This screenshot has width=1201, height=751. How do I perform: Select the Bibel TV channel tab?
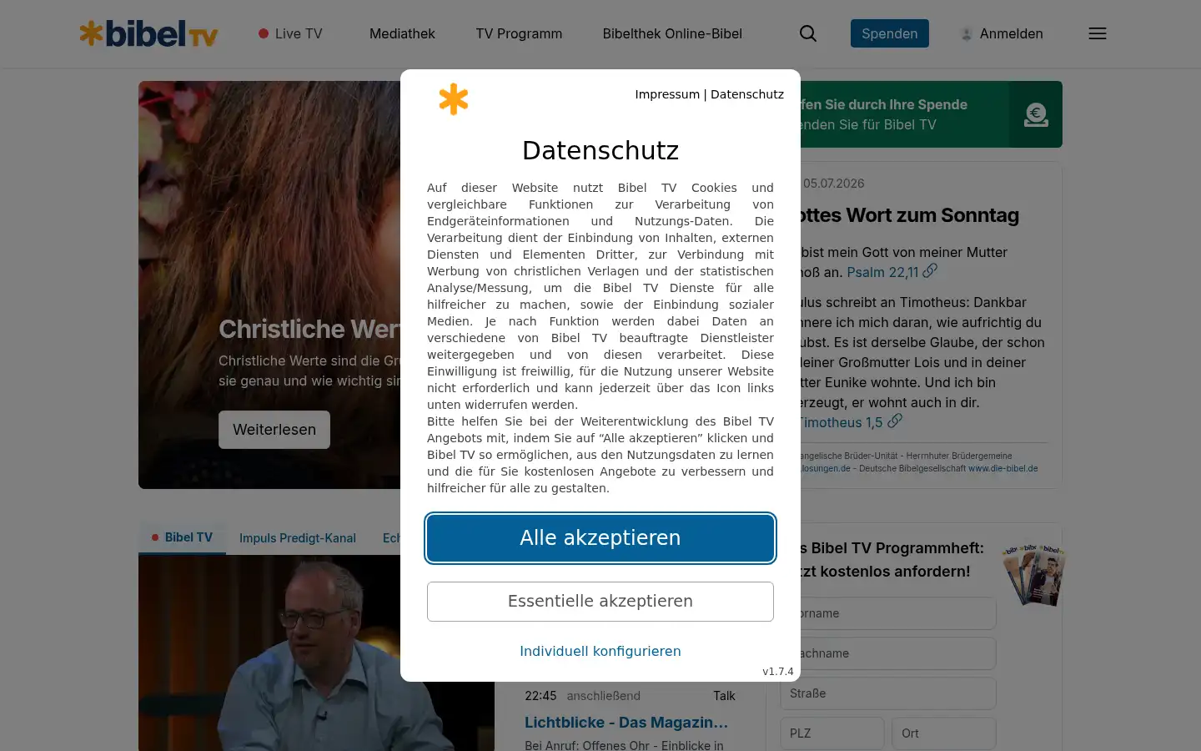tap(182, 537)
